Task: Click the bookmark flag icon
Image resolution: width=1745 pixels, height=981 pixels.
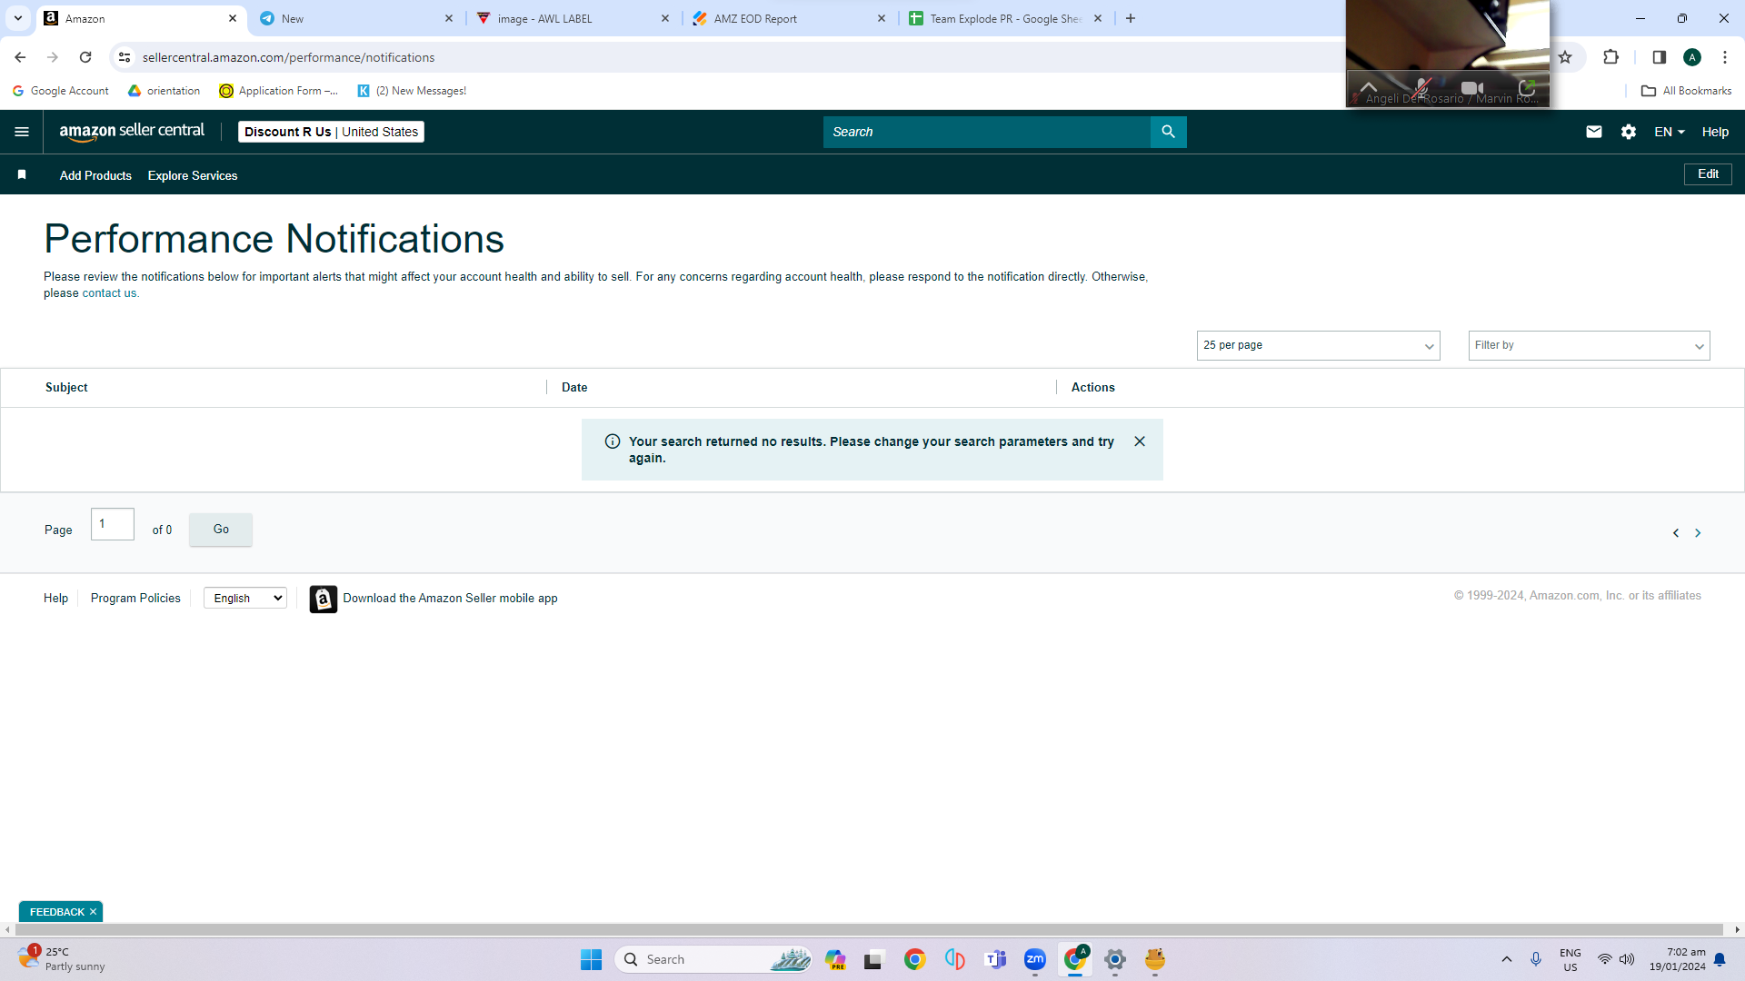Action: [x=22, y=174]
